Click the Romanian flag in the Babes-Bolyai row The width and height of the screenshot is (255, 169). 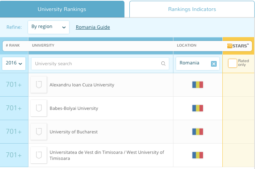coord(198,108)
